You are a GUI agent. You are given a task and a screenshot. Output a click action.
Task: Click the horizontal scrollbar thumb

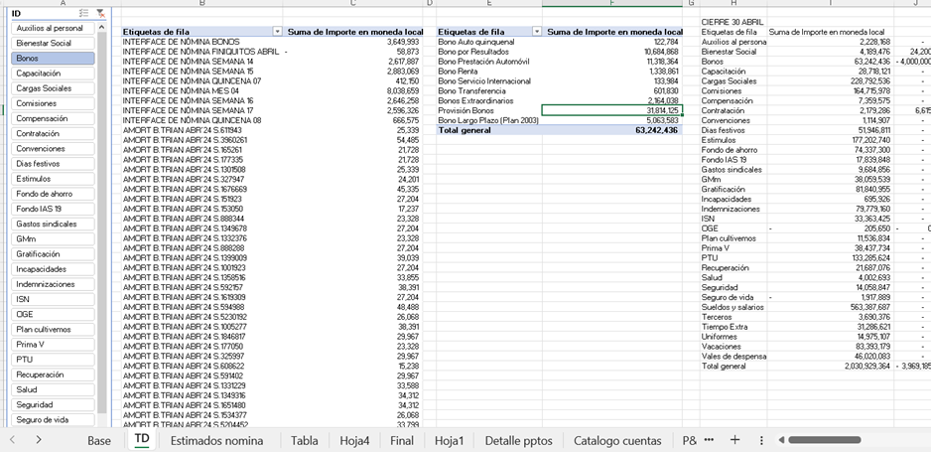[824, 439]
